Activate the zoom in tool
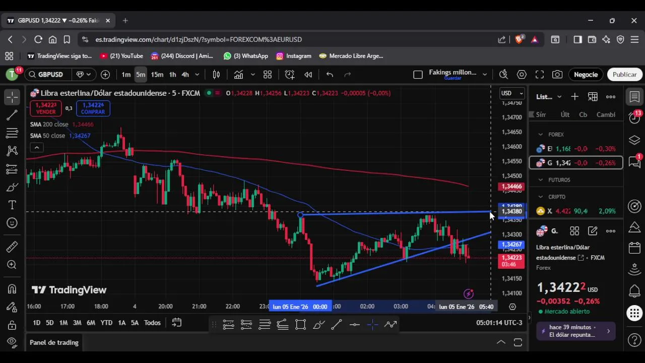This screenshot has height=363, width=645. pos(12,265)
